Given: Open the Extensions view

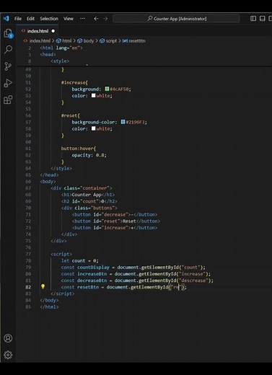Looking at the screenshot, I should [x=8, y=100].
